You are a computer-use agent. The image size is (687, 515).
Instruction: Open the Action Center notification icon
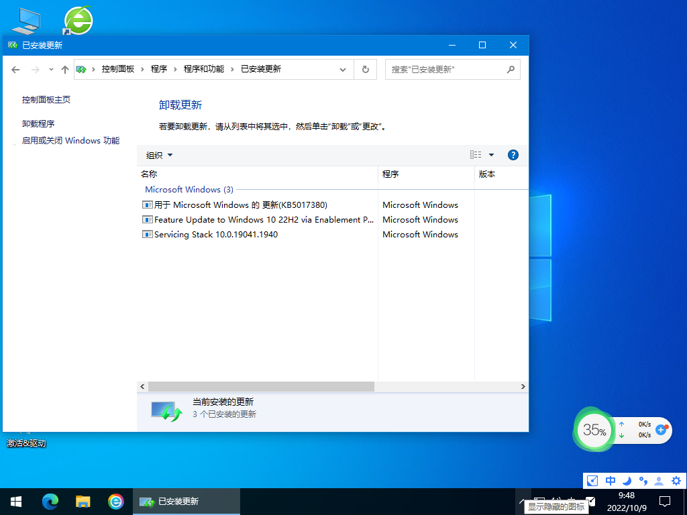tap(664, 502)
